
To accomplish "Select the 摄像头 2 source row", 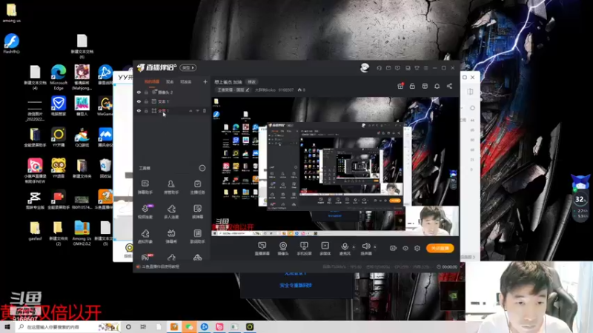I will pos(172,92).
